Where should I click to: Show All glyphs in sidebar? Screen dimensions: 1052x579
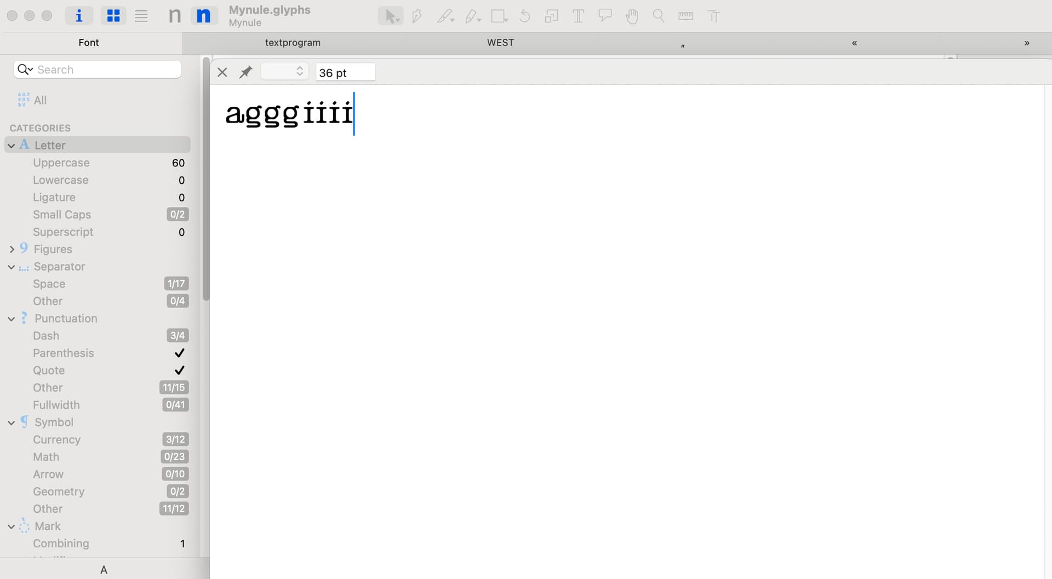coord(40,100)
